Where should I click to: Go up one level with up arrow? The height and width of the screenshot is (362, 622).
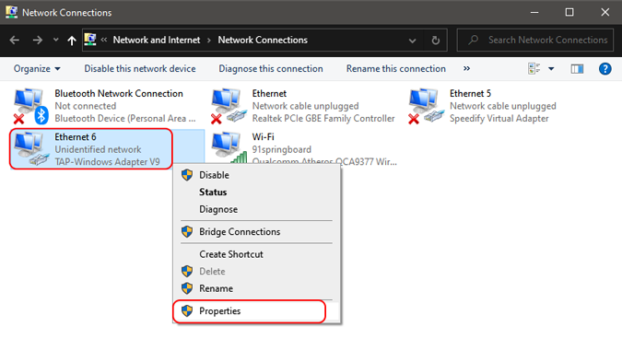(71, 40)
